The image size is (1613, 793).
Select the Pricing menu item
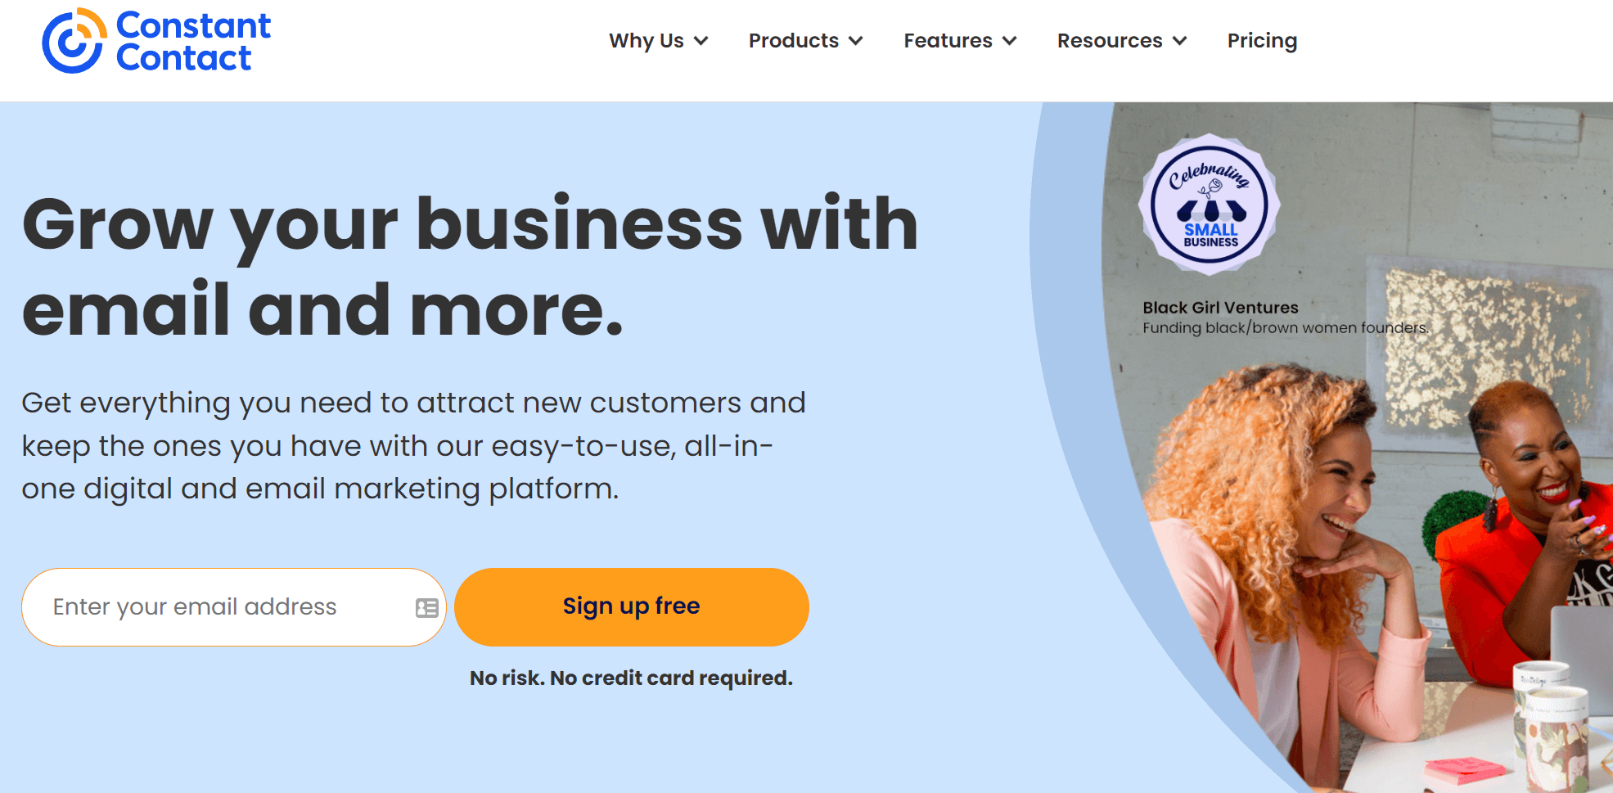pyautogui.click(x=1262, y=41)
